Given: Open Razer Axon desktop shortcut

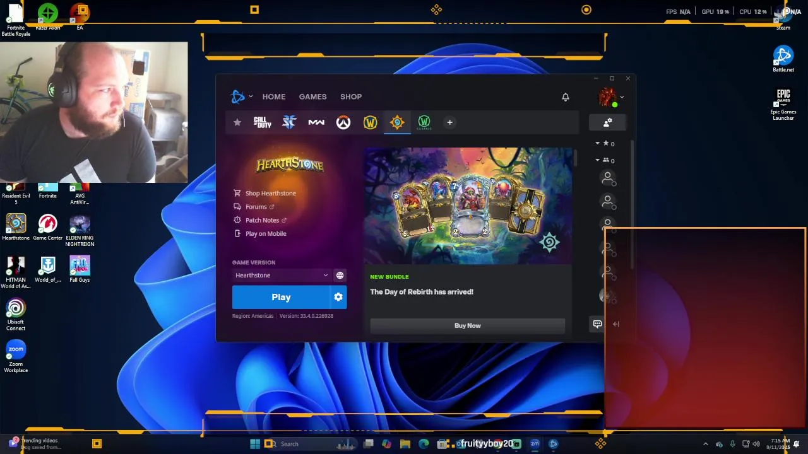Looking at the screenshot, I should tap(48, 16).
